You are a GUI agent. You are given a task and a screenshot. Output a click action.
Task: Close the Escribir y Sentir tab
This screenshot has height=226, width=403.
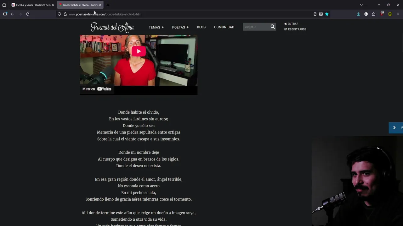tap(53, 5)
